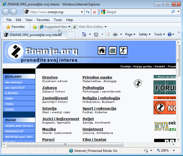
Task: Open the Favorites menu in the menu bar
Action: coord(43,20)
